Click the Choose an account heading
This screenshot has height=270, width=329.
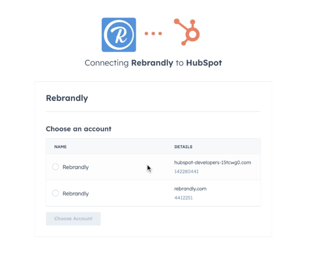(79, 129)
